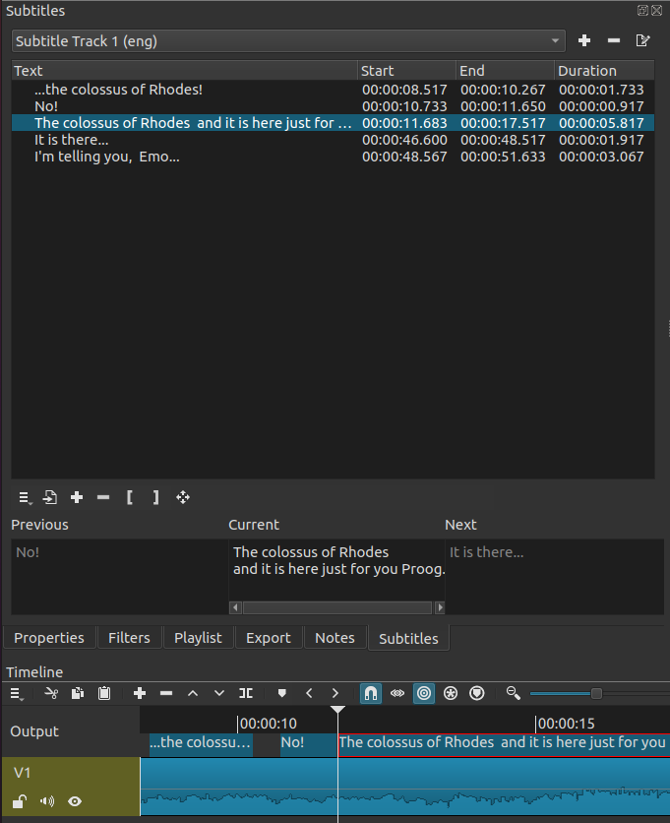
Task: Zoom out the timeline
Action: pyautogui.click(x=514, y=693)
